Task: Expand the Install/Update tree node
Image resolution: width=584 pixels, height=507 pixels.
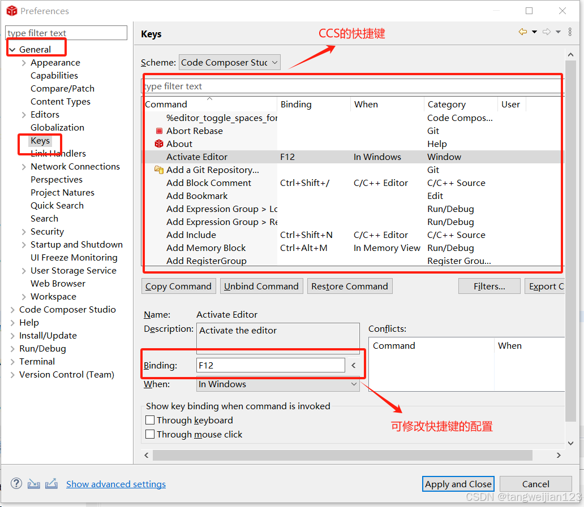Action: 12,336
